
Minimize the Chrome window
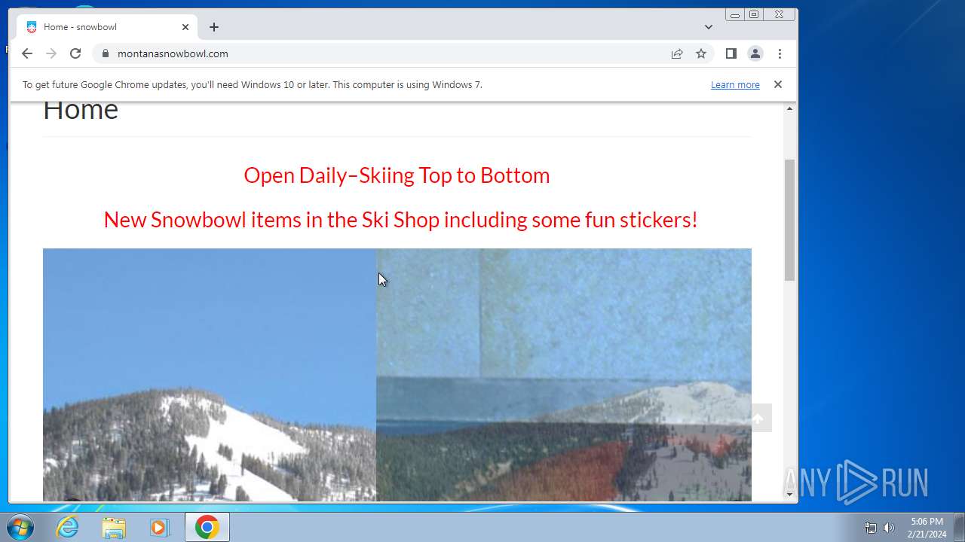(735, 14)
